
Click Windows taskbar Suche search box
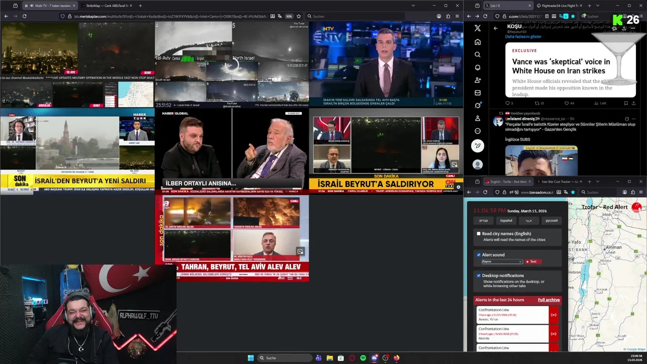pyautogui.click(x=285, y=358)
